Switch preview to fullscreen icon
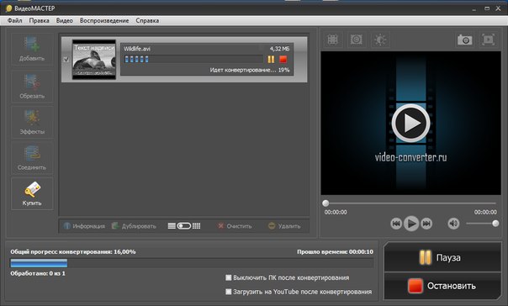The height and width of the screenshot is (306, 508). pyautogui.click(x=488, y=40)
